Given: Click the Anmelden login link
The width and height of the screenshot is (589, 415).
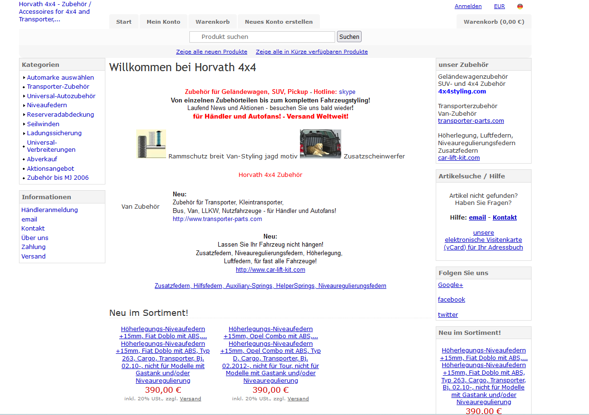Looking at the screenshot, I should point(468,7).
